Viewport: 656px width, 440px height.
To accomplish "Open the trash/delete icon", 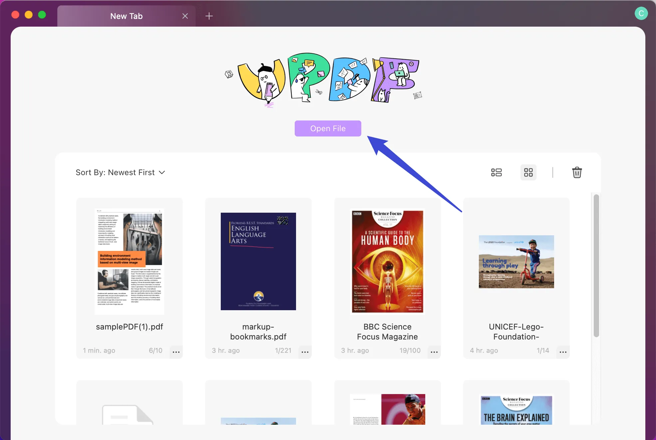I will 577,172.
